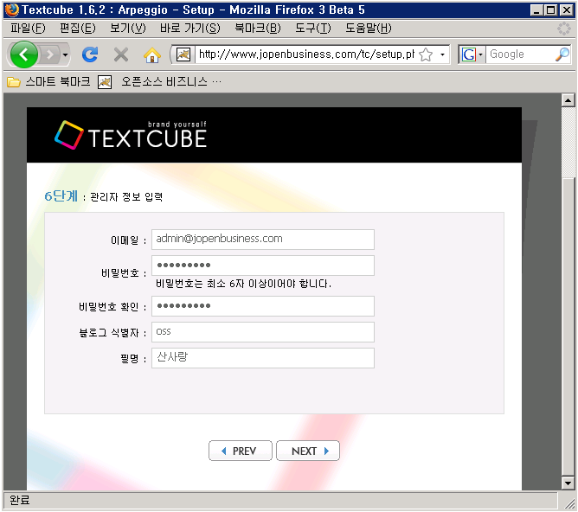Viewport: 578px width, 512px height.
Task: Click the URL address field
Action: pyautogui.click(x=306, y=54)
